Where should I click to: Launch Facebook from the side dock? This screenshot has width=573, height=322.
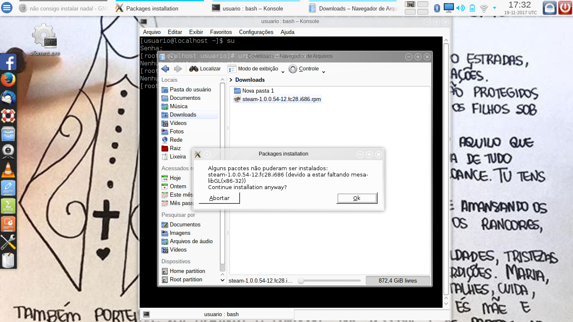click(8, 62)
